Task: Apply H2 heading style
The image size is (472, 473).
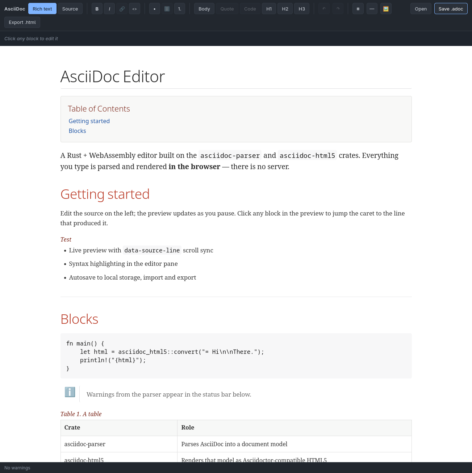Action: 285,9
